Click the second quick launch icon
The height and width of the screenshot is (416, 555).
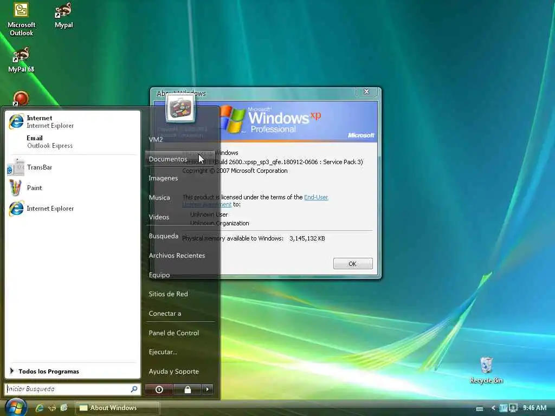point(51,408)
